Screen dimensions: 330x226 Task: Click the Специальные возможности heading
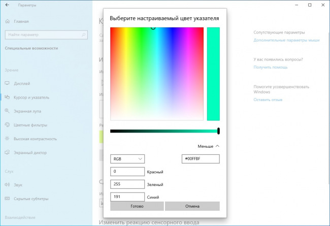(31, 48)
